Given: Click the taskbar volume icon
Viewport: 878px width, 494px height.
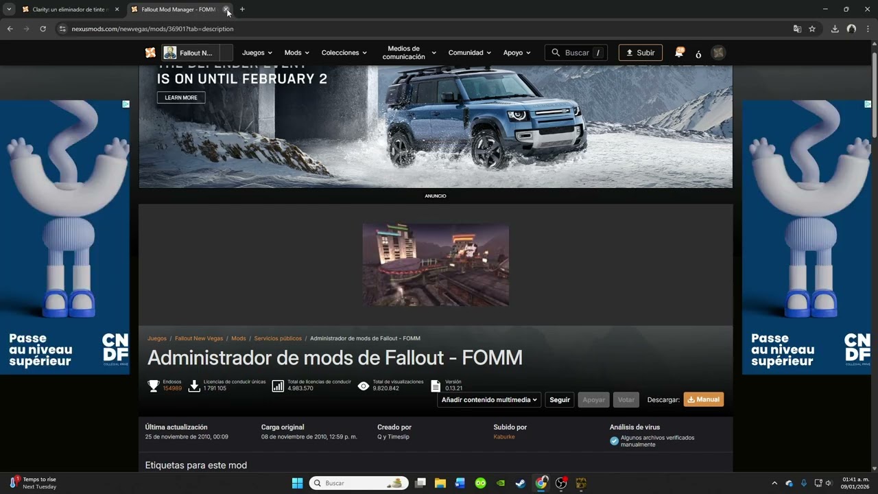Looking at the screenshot, I should click(829, 483).
